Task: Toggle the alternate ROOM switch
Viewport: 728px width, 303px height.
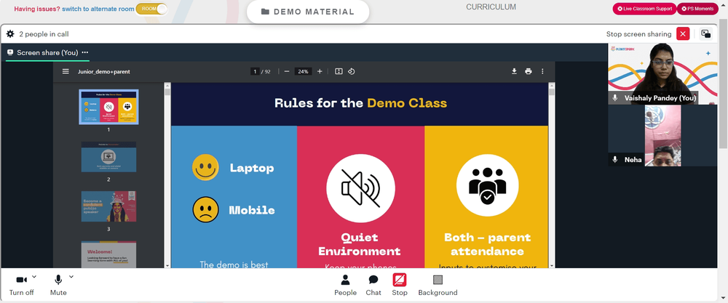Action: pyautogui.click(x=152, y=9)
